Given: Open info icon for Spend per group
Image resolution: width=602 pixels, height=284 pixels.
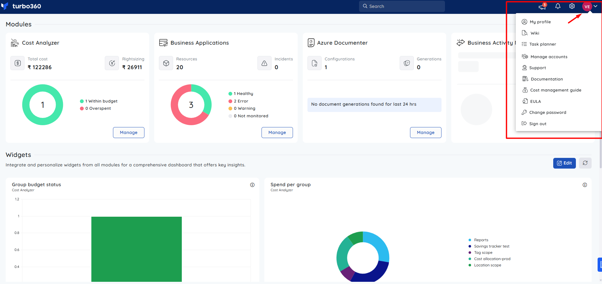Looking at the screenshot, I should pyautogui.click(x=585, y=185).
